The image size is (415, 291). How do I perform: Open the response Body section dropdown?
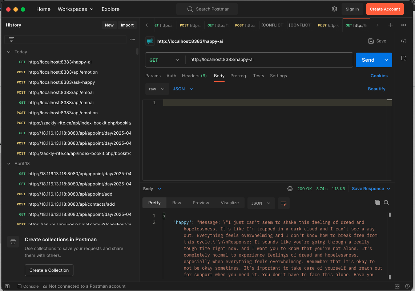point(152,189)
